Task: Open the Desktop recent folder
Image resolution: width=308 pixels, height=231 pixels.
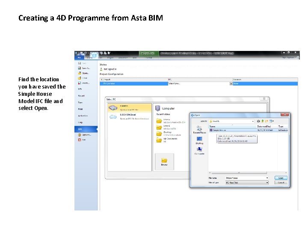Action: 169,133
